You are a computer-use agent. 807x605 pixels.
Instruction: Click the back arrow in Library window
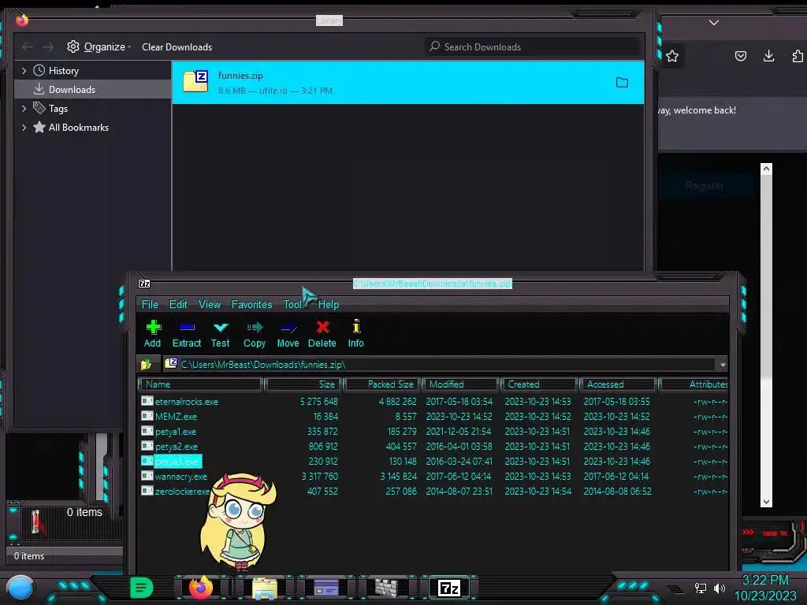28,46
